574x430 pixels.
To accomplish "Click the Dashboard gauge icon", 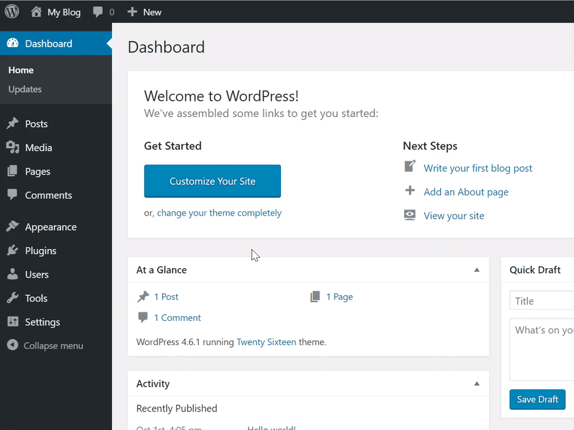I will (x=13, y=43).
